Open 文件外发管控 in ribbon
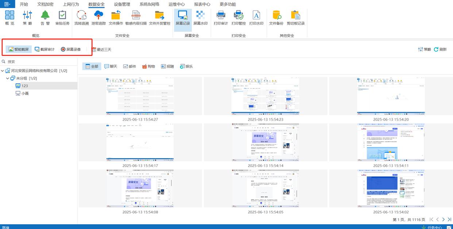This screenshot has width=453, height=229. pyautogui.click(x=159, y=18)
